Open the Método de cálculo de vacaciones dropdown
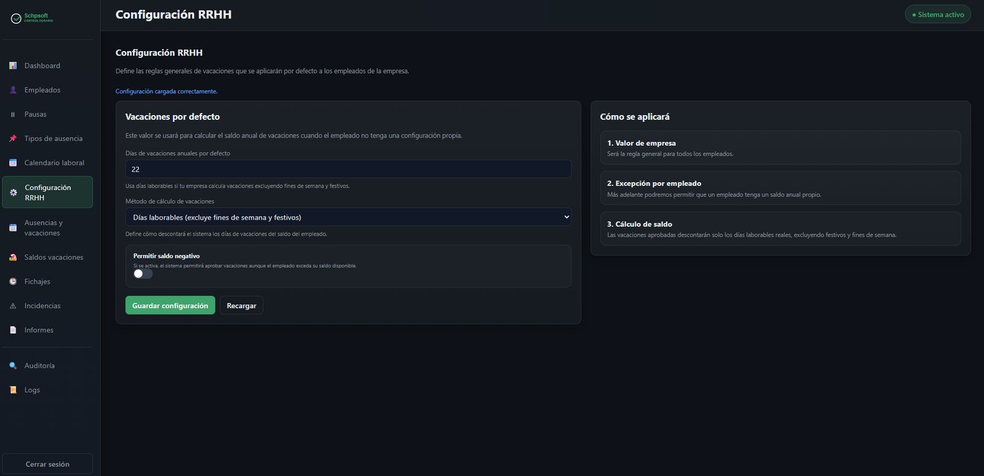The width and height of the screenshot is (984, 476). tap(348, 217)
